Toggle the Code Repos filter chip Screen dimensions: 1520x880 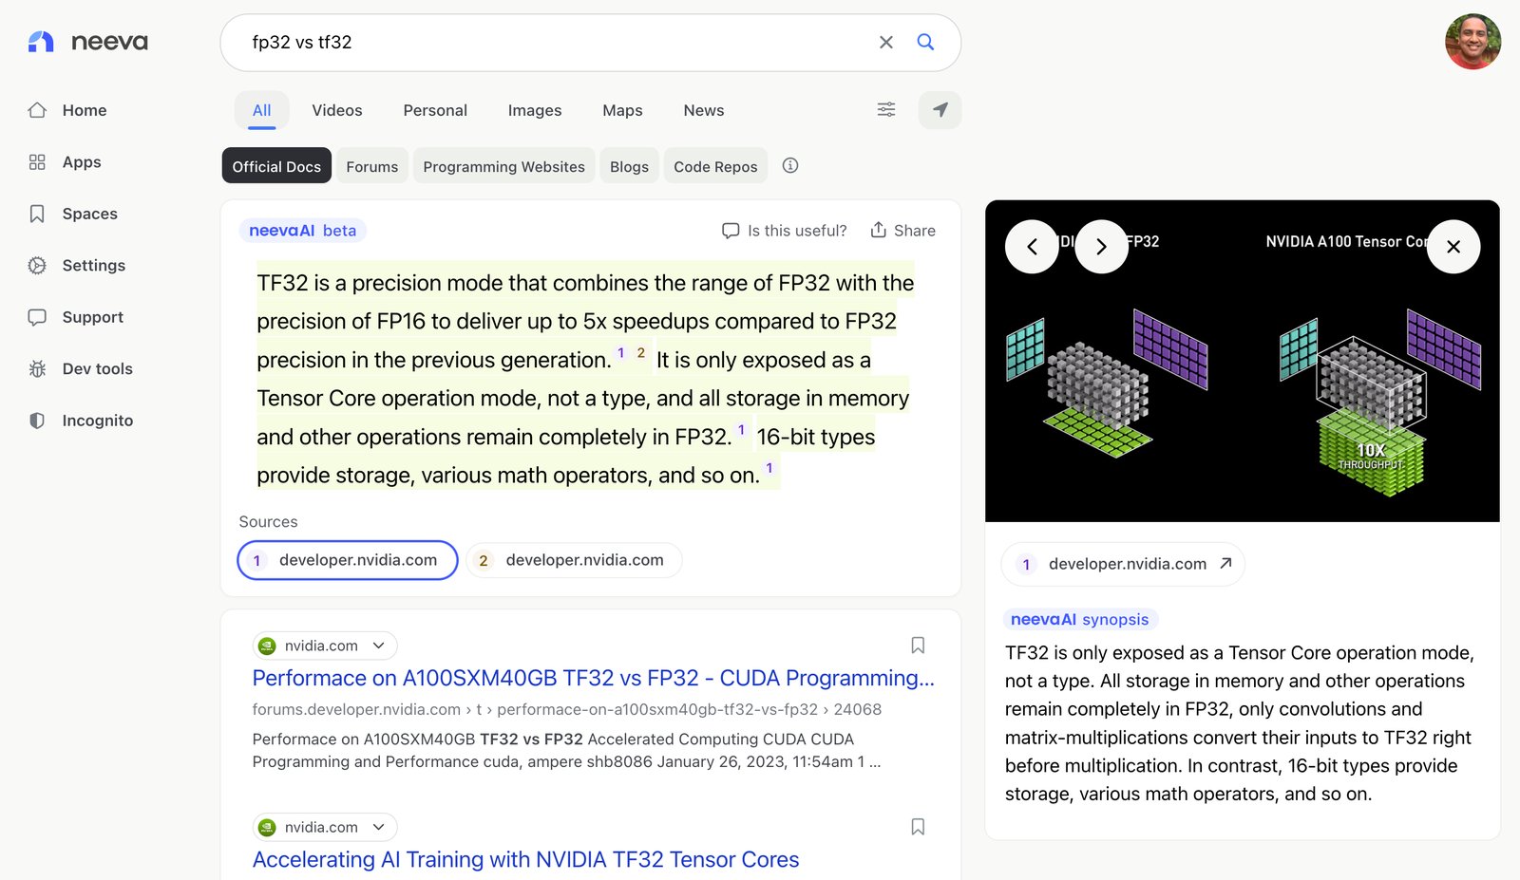point(715,166)
